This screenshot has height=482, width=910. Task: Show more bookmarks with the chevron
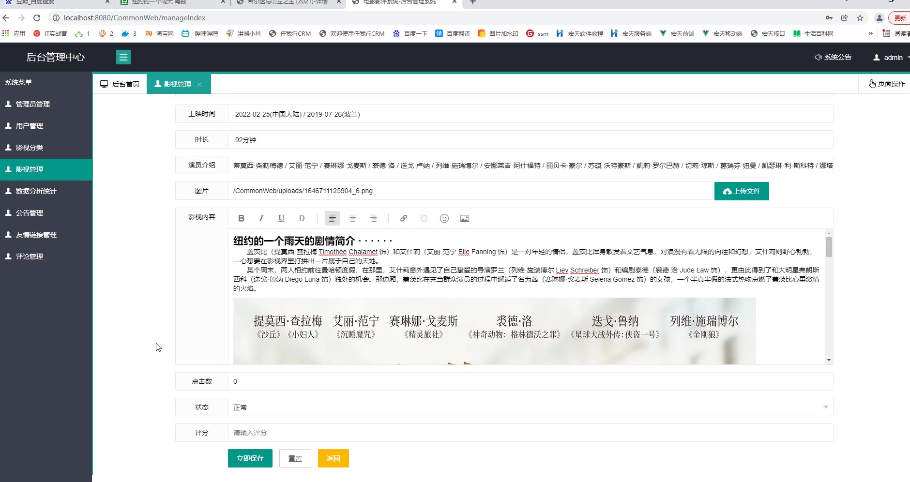870,33
